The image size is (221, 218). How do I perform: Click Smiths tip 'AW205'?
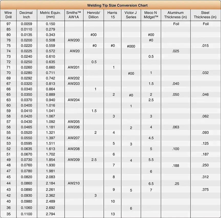[x=74, y=122]
